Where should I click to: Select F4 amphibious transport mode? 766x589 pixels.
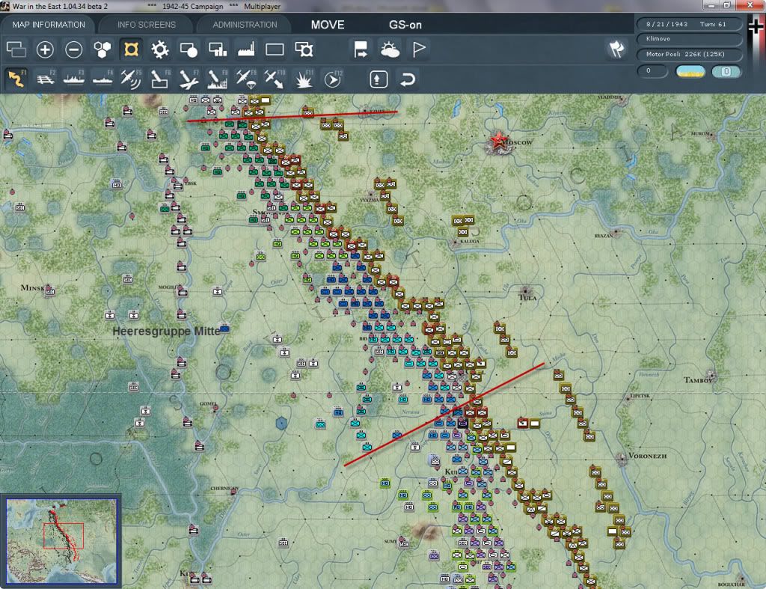click(102, 79)
